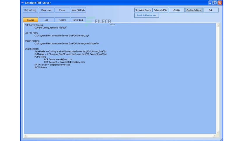The width and height of the screenshot is (244, 141).
Task: Click the watchfolder\in path line
Action: [67, 43]
